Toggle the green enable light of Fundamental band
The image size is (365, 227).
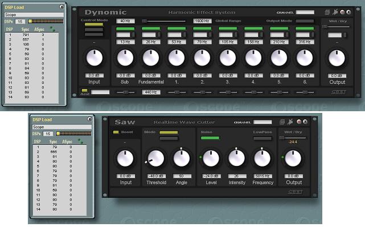151,29
